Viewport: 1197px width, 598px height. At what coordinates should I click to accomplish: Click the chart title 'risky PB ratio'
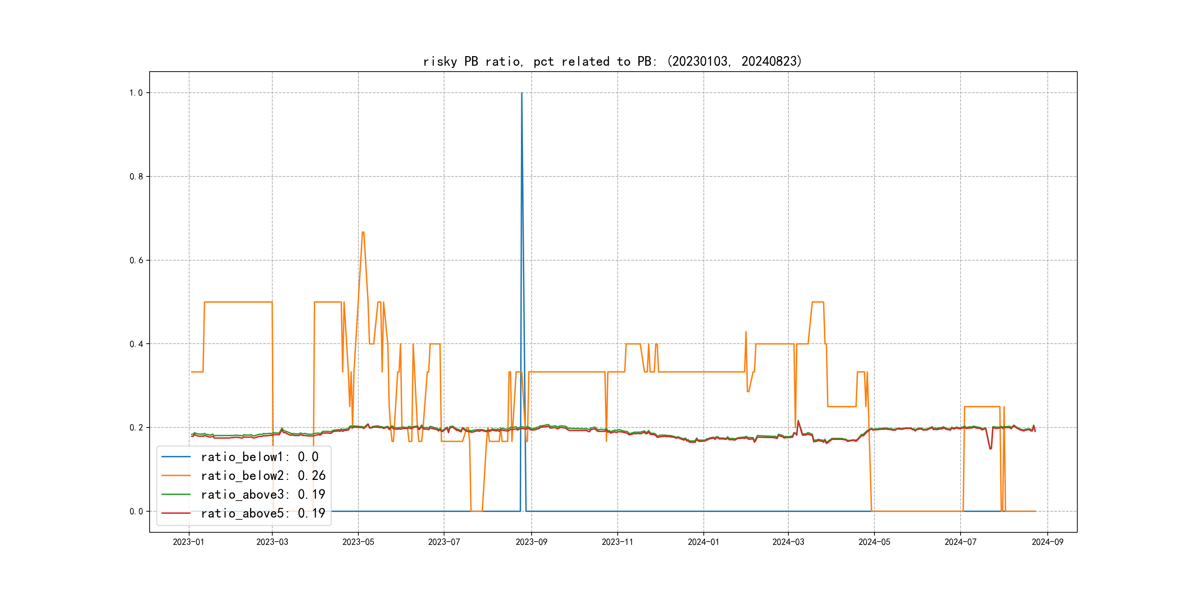coord(612,61)
